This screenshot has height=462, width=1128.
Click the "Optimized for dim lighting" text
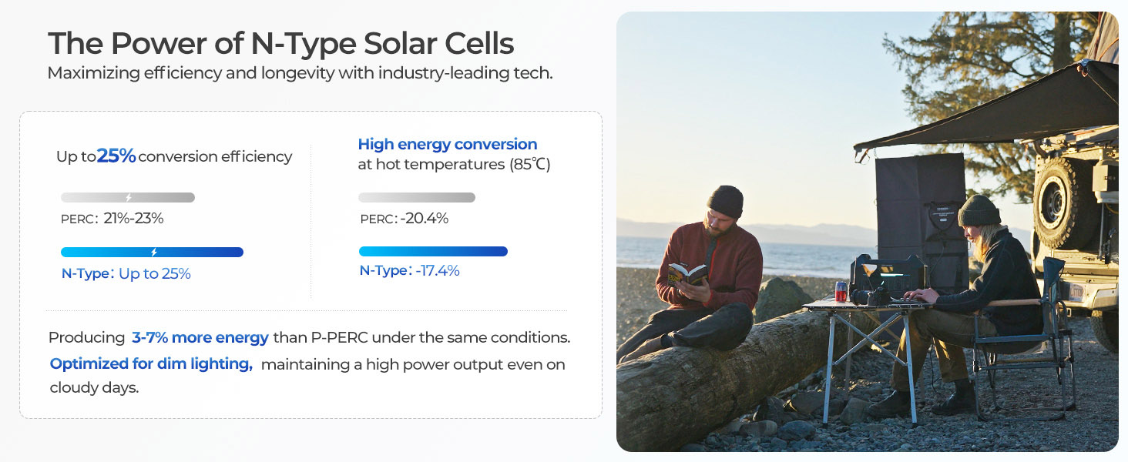point(151,364)
